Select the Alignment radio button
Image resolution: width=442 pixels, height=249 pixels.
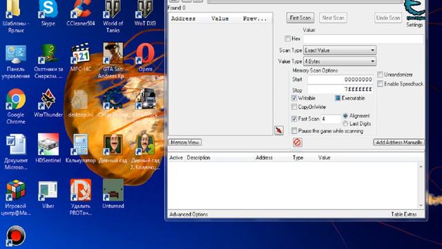(x=345, y=116)
